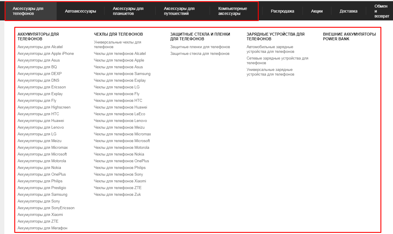393x234 pixels.
Task: Open Защитные стекла и пленки для телефонов heading
Action: point(200,36)
